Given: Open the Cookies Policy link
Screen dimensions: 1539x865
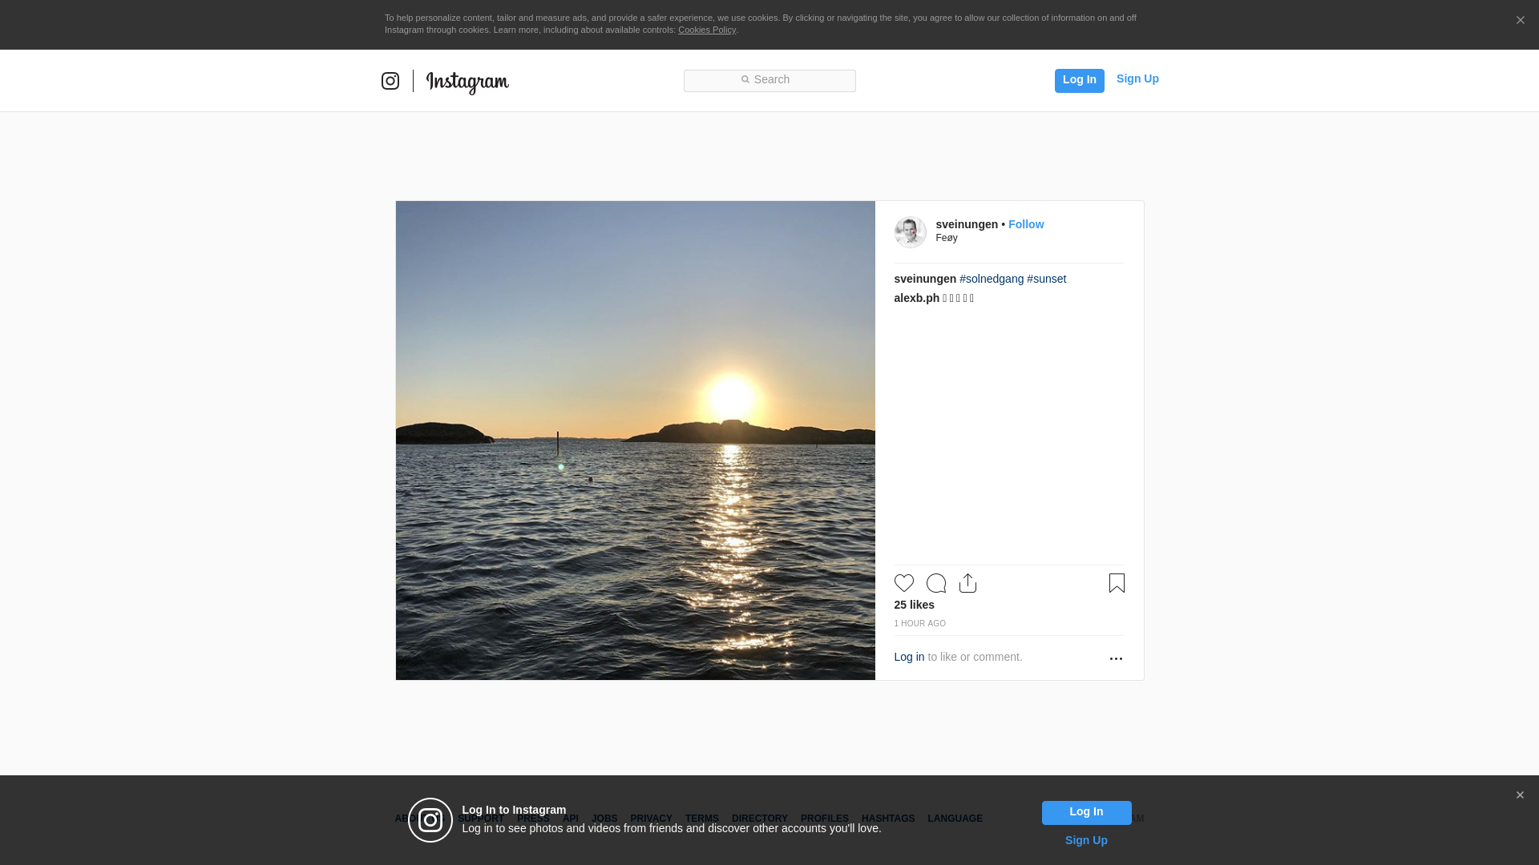Looking at the screenshot, I should [706, 30].
